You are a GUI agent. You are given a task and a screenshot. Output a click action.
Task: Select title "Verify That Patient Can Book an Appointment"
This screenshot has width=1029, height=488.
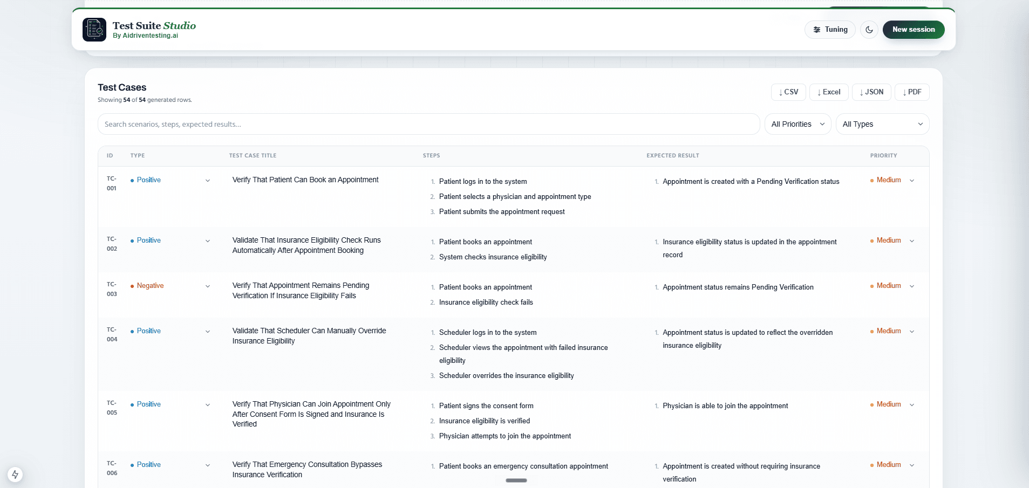[305, 180]
